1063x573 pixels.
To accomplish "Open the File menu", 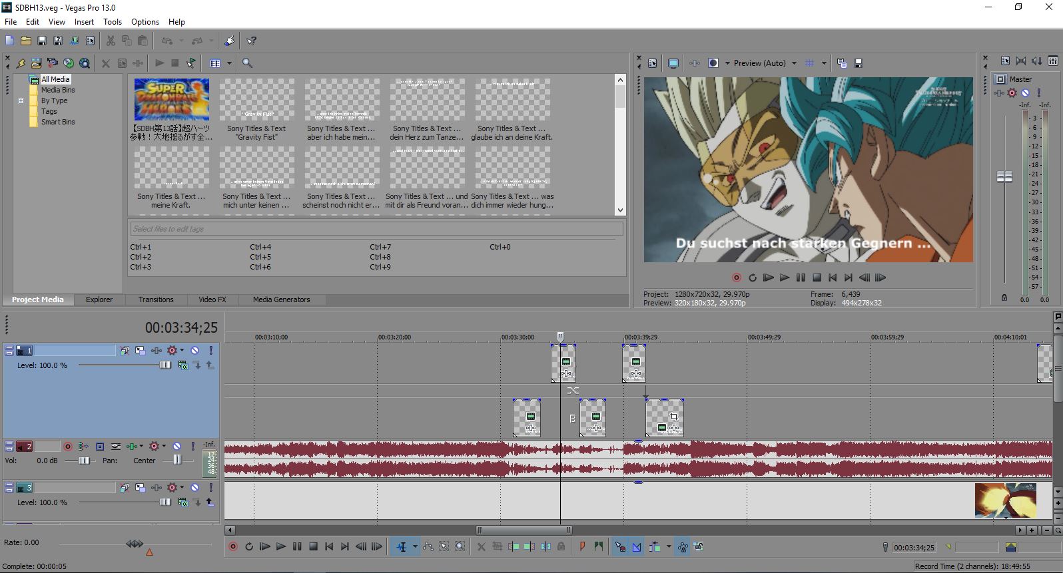I will [11, 22].
